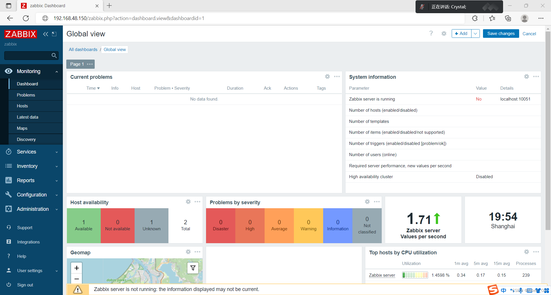Expand the User settings menu

[x=31, y=271]
